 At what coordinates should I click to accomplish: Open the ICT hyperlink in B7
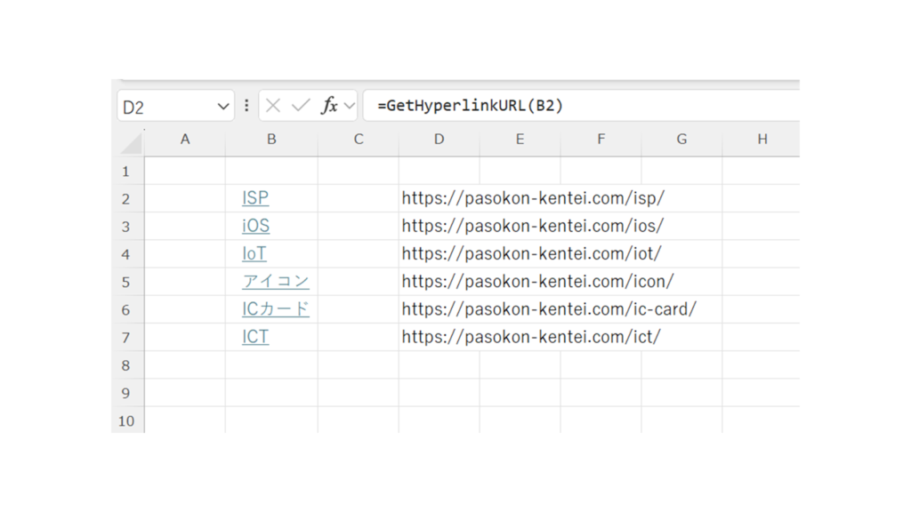[x=255, y=337]
